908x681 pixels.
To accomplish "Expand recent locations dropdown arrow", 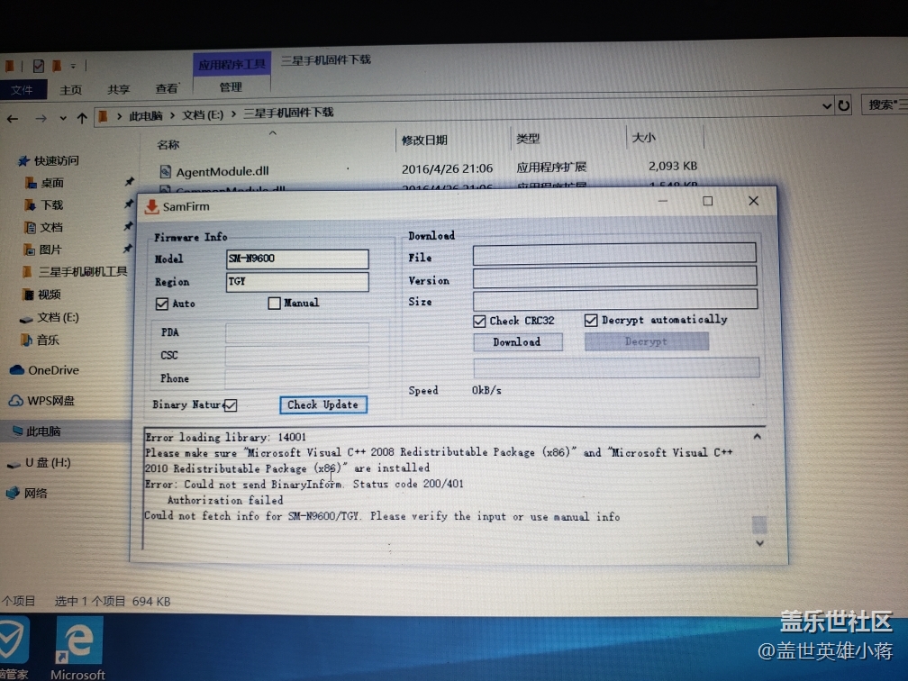I will point(63,118).
